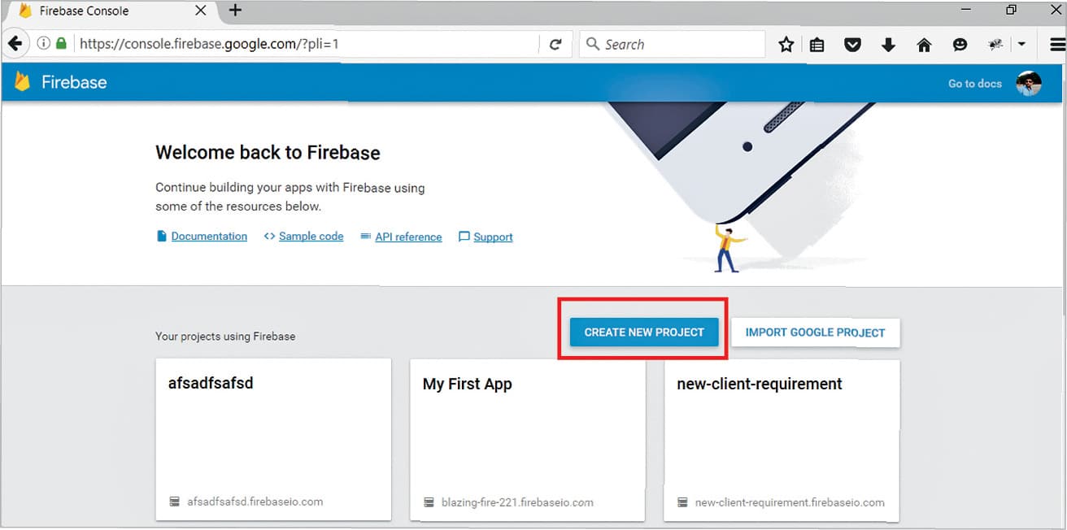Open the My First App project card

pos(527,440)
